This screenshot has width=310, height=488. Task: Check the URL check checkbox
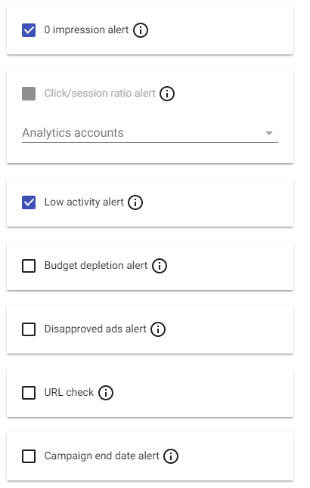click(x=29, y=393)
